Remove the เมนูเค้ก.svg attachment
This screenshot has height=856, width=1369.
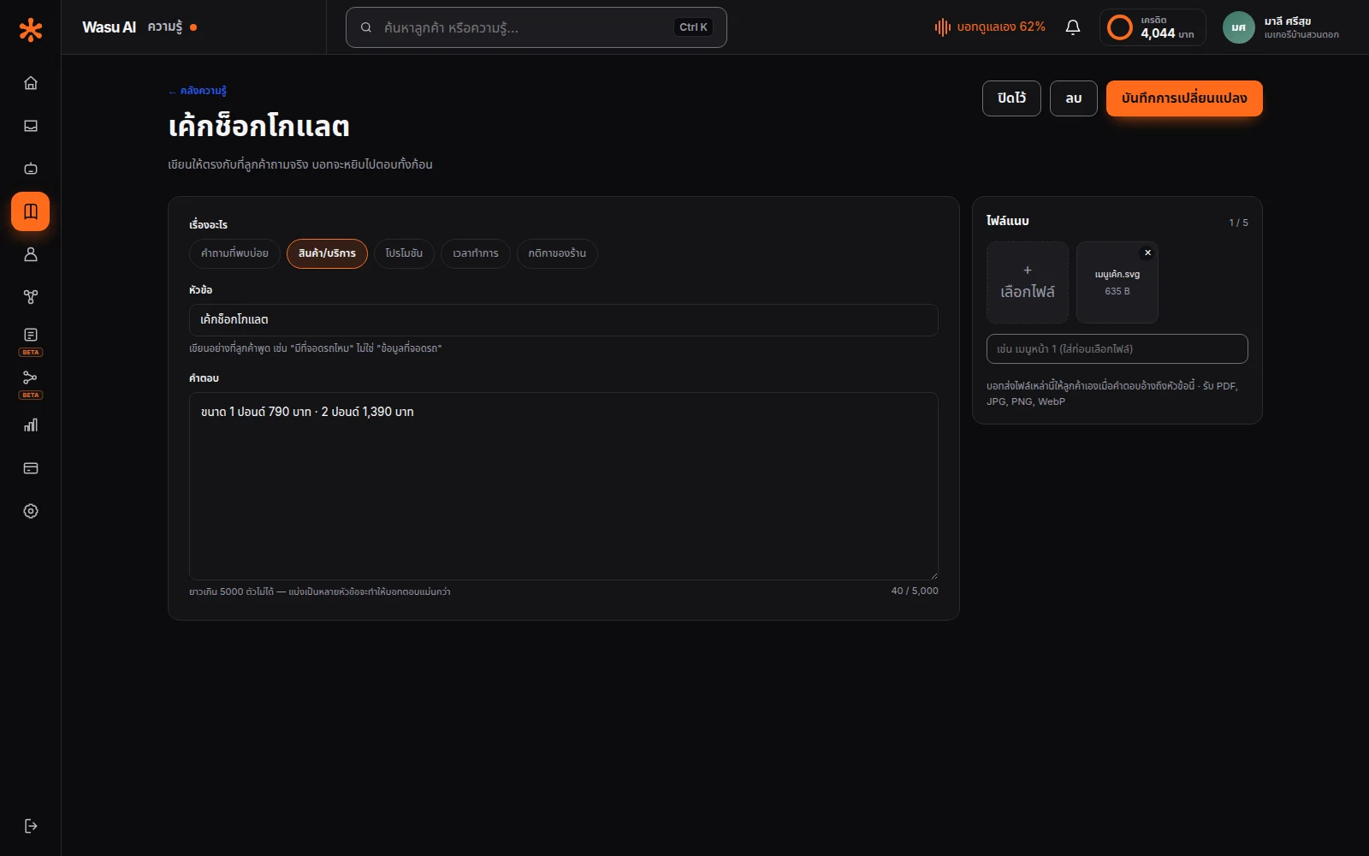click(1148, 253)
